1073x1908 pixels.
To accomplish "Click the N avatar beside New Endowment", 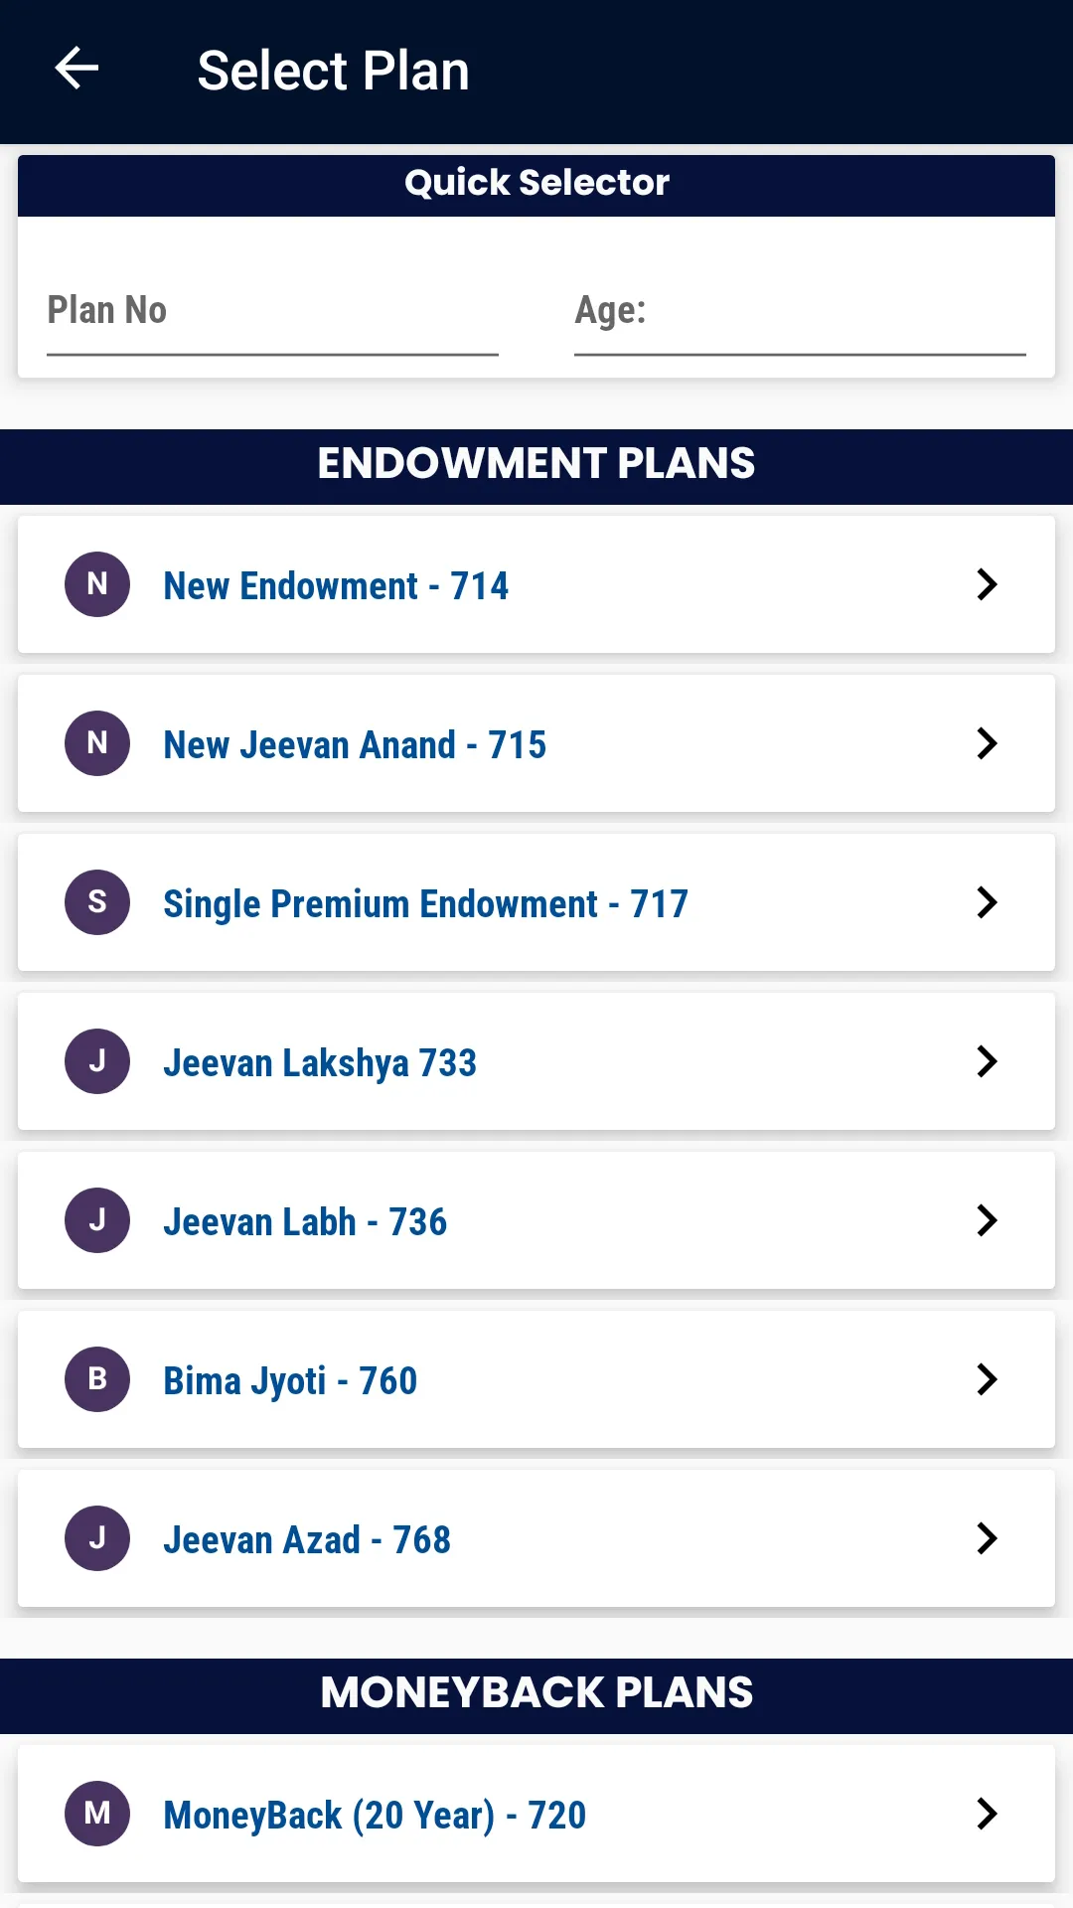I will click(97, 584).
